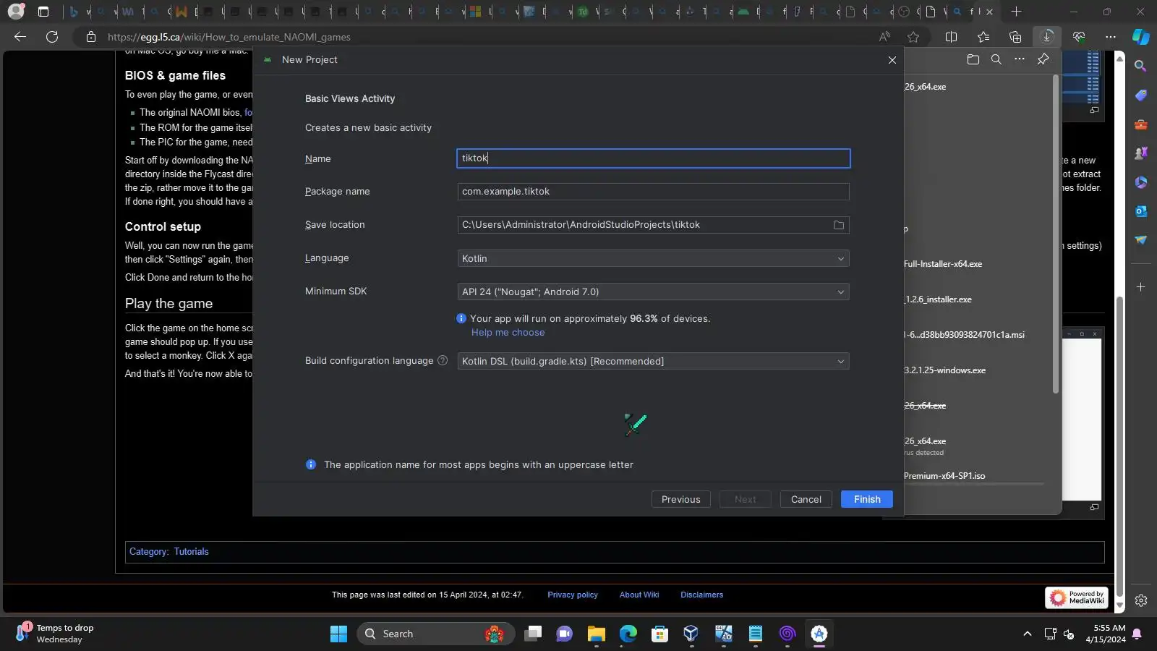Open Privacy policy link
The image size is (1157, 651).
pos(573,595)
